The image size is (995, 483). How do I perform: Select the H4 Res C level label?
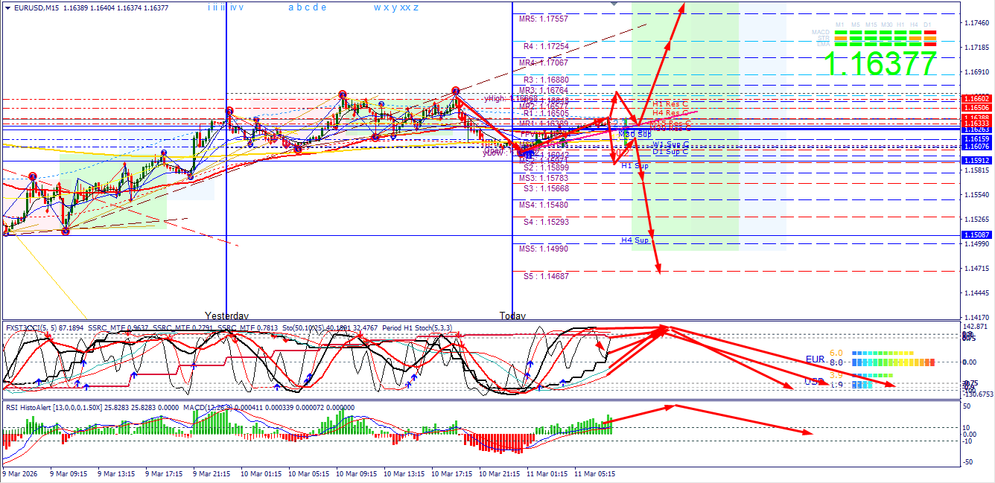671,113
